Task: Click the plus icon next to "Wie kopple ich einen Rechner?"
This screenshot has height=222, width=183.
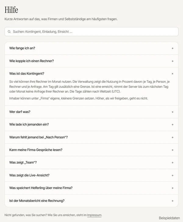Action: [x=173, y=61]
